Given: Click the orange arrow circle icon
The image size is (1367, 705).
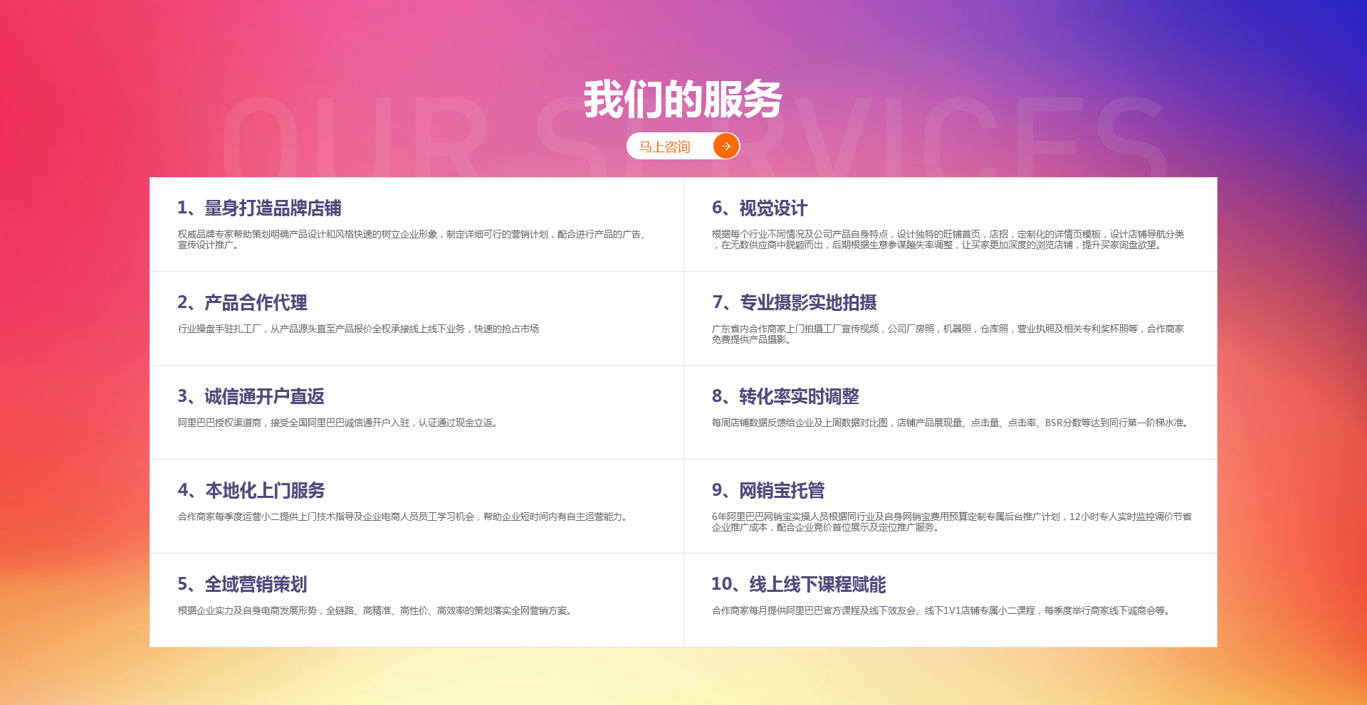Looking at the screenshot, I should (x=726, y=147).
